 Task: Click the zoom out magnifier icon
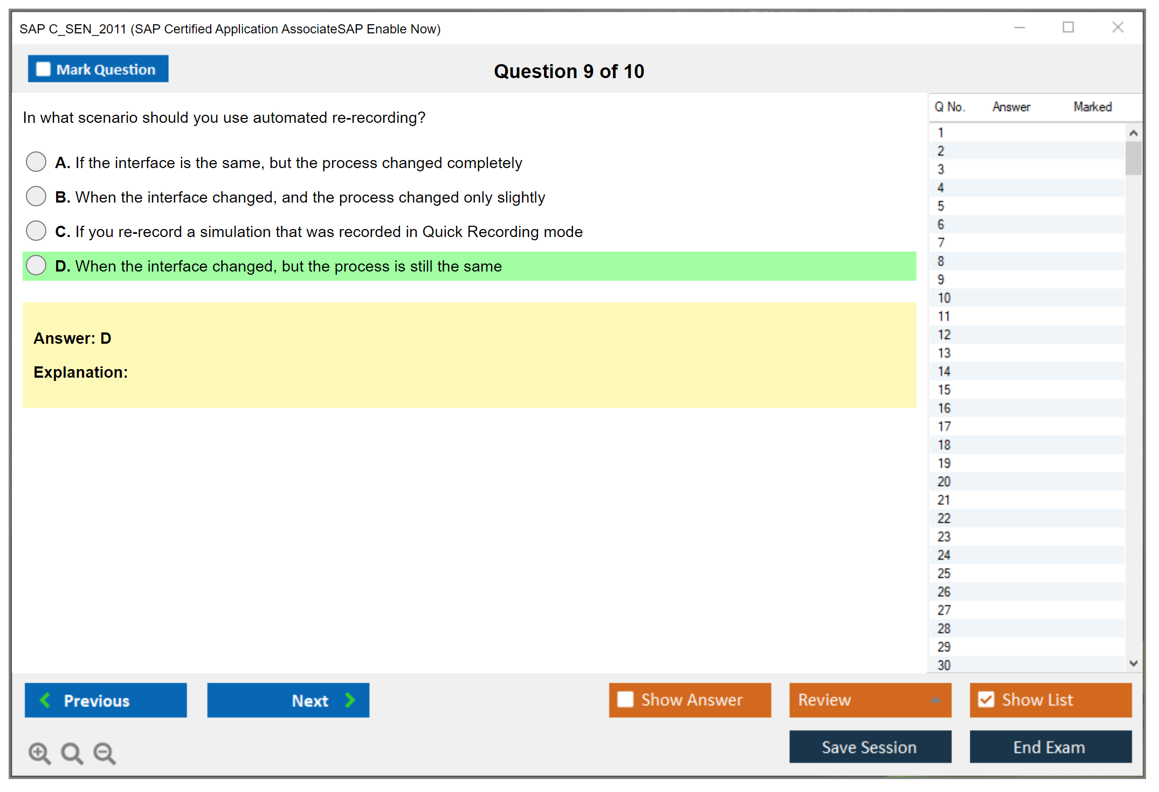(105, 753)
